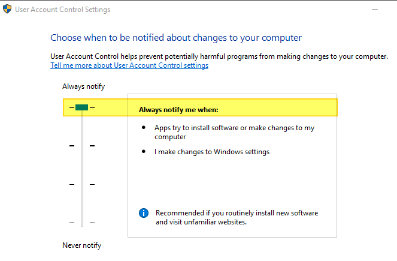Click left tick mark of second slider level
This screenshot has width=397, height=261.
tap(72, 146)
